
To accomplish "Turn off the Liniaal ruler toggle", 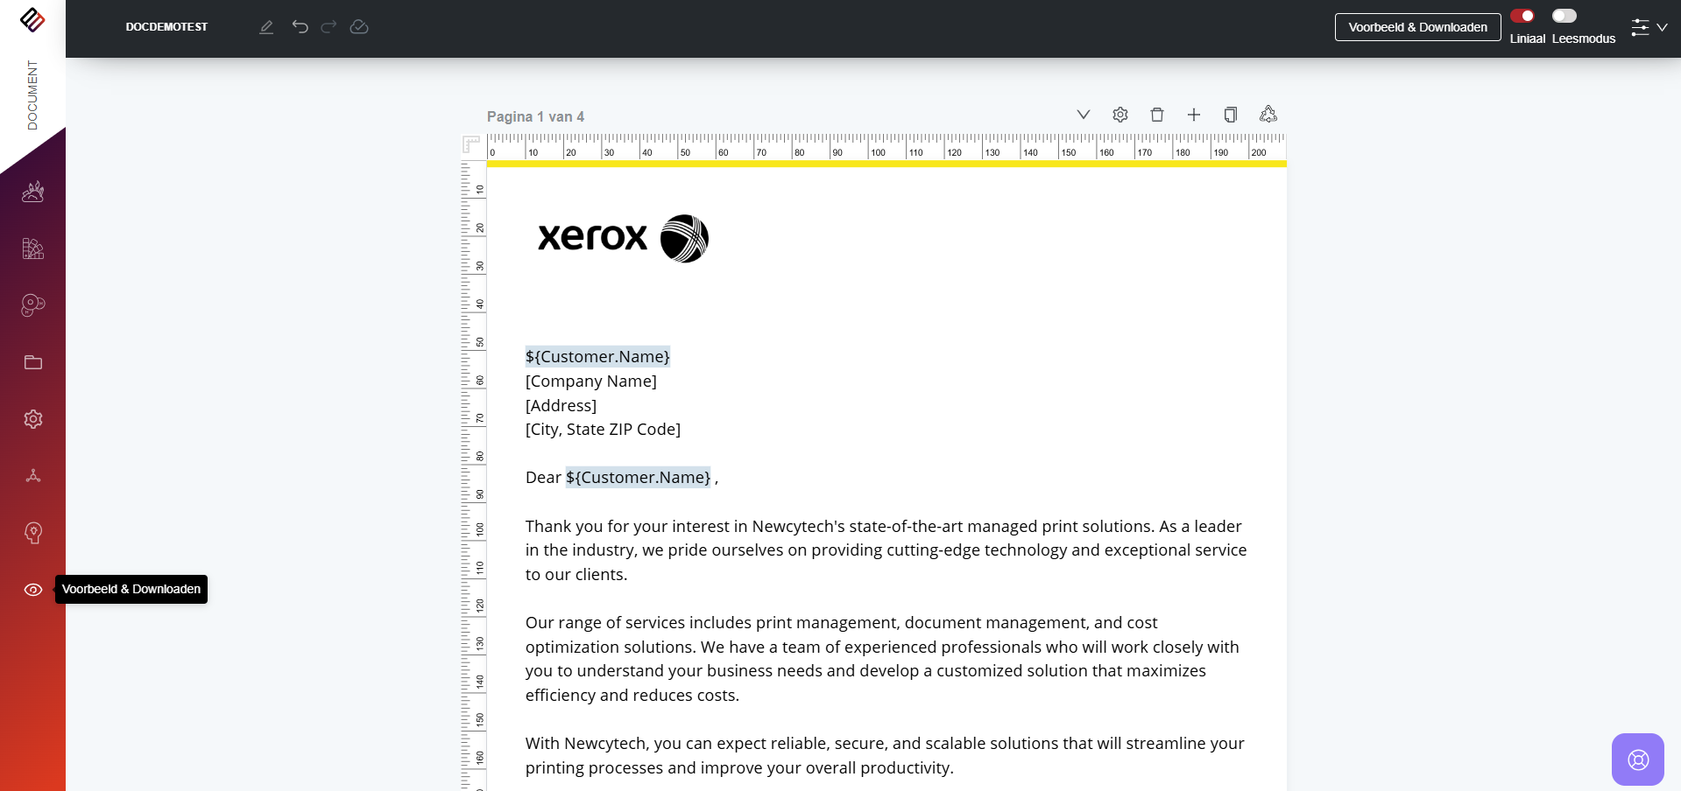I will [1522, 16].
